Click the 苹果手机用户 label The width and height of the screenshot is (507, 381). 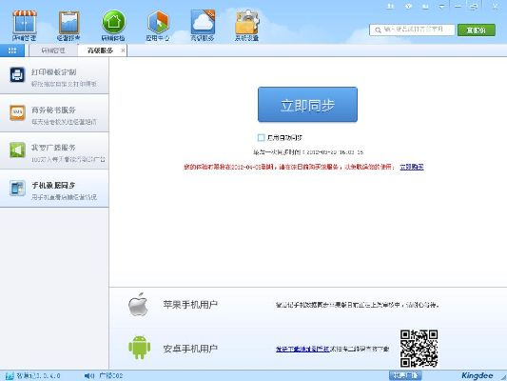(x=190, y=305)
